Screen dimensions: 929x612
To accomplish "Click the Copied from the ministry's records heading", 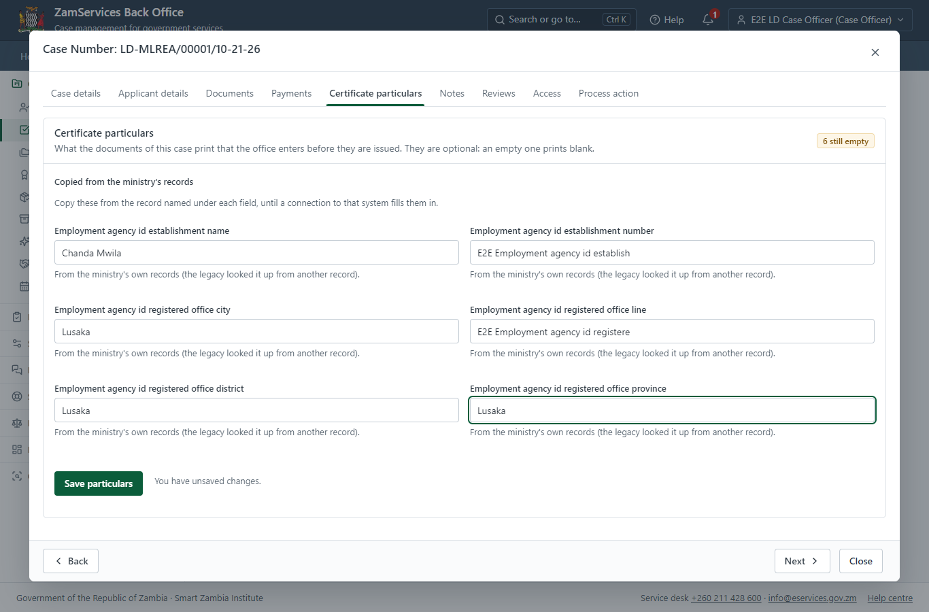I will click(124, 182).
